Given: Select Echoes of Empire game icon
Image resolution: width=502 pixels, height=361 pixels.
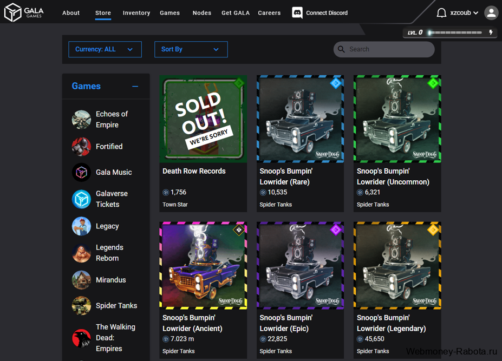Looking at the screenshot, I should pos(81,120).
